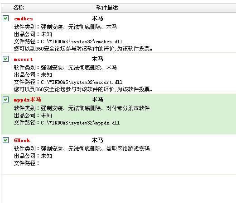Select the red GHook name label

click(x=22, y=140)
